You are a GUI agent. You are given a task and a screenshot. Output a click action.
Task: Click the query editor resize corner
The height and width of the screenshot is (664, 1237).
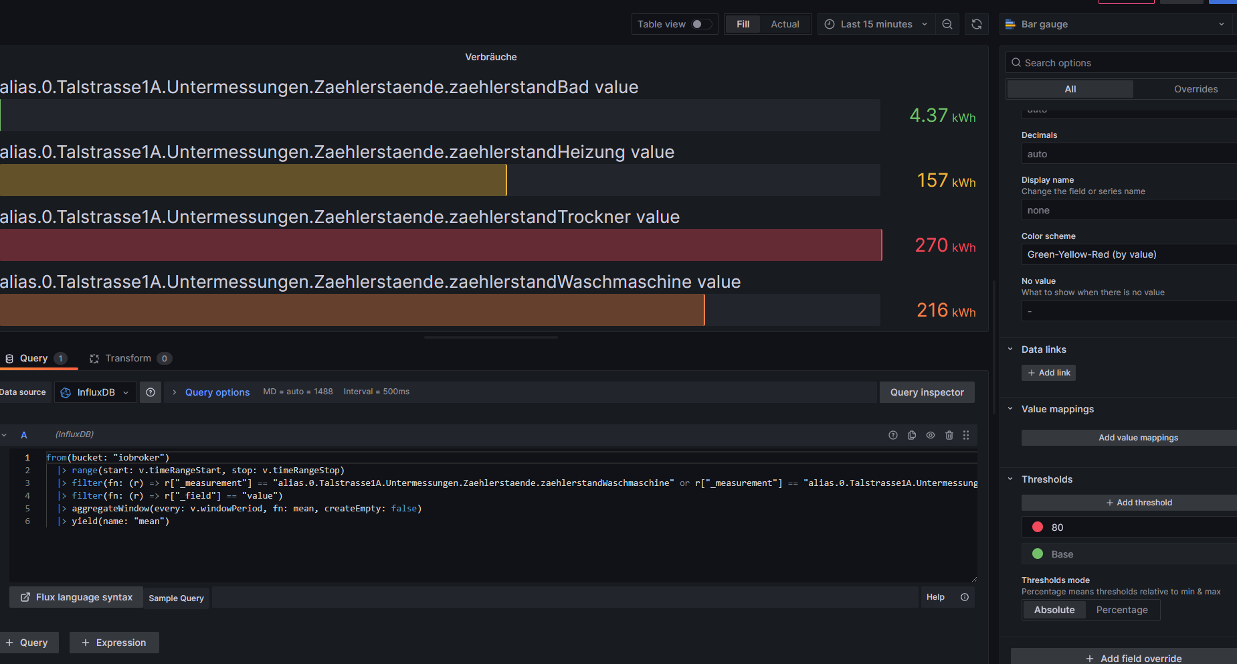[x=973, y=578]
